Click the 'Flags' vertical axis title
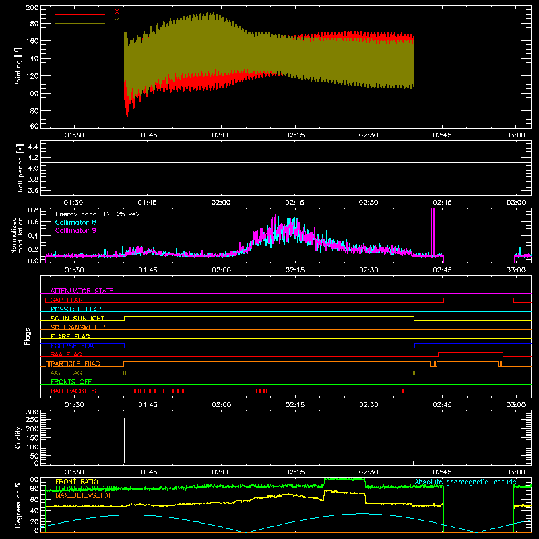 click(28, 336)
